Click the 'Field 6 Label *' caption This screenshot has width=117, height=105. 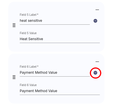pyautogui.click(x=29, y=67)
